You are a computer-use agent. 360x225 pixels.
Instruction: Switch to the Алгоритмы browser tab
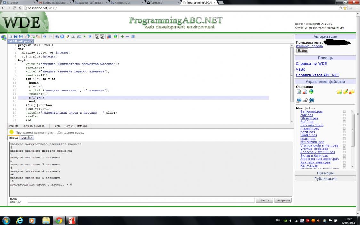pos(126,3)
